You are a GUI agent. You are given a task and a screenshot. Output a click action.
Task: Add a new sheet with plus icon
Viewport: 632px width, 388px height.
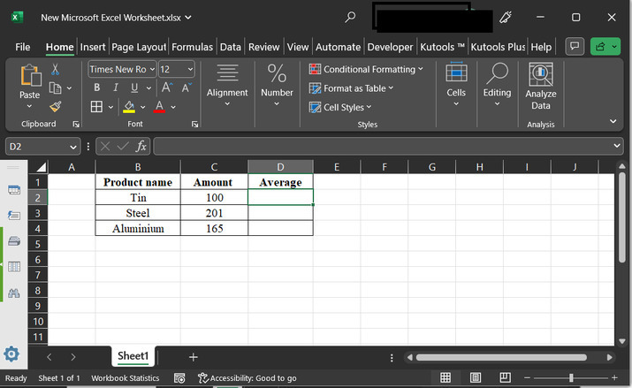(193, 356)
